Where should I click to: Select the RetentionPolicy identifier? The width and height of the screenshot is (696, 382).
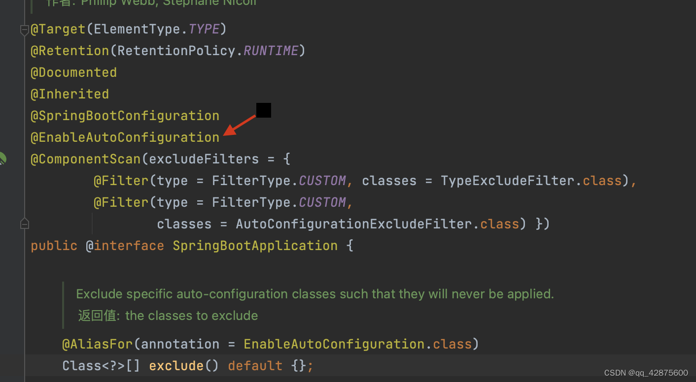pyautogui.click(x=176, y=51)
